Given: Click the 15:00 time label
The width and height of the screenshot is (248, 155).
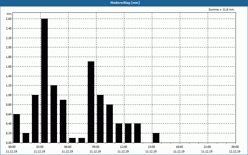Looking at the screenshot, I should coord(152,147).
